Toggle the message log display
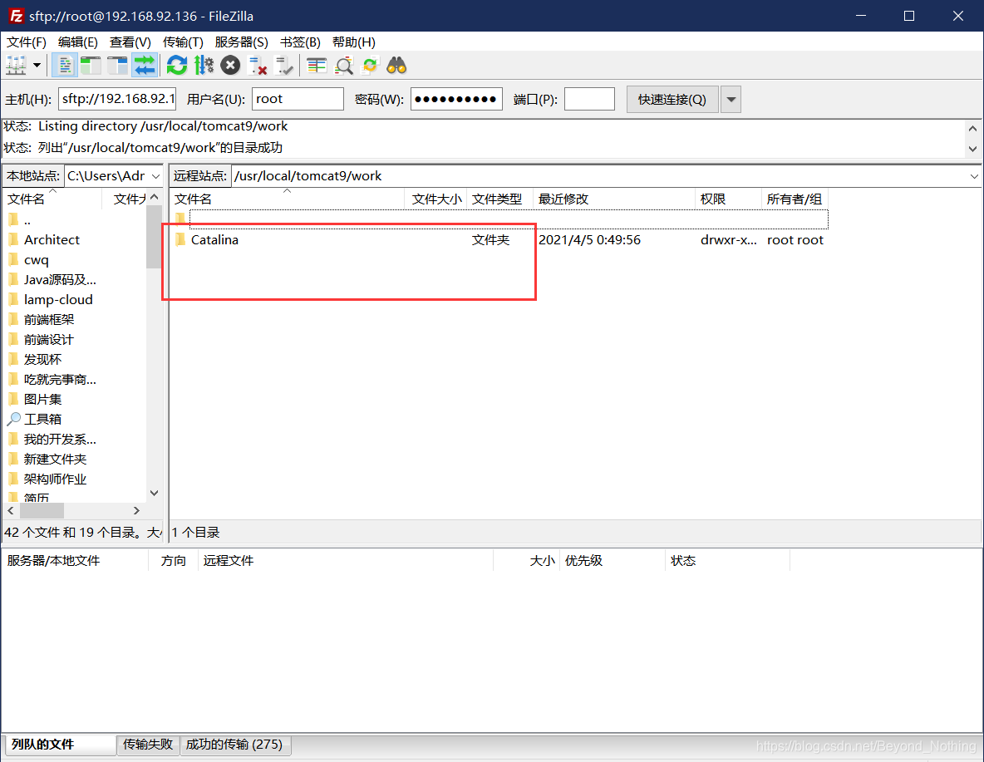The height and width of the screenshot is (762, 984). point(65,66)
